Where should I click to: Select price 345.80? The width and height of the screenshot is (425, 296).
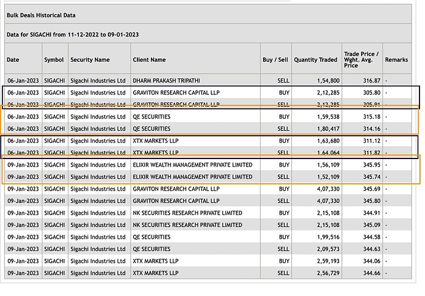[371, 201]
